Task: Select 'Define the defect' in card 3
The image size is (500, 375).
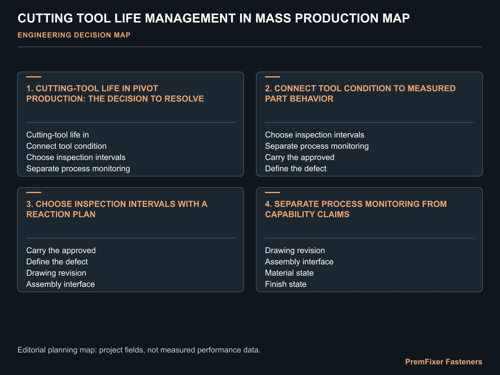Action: pos(57,262)
